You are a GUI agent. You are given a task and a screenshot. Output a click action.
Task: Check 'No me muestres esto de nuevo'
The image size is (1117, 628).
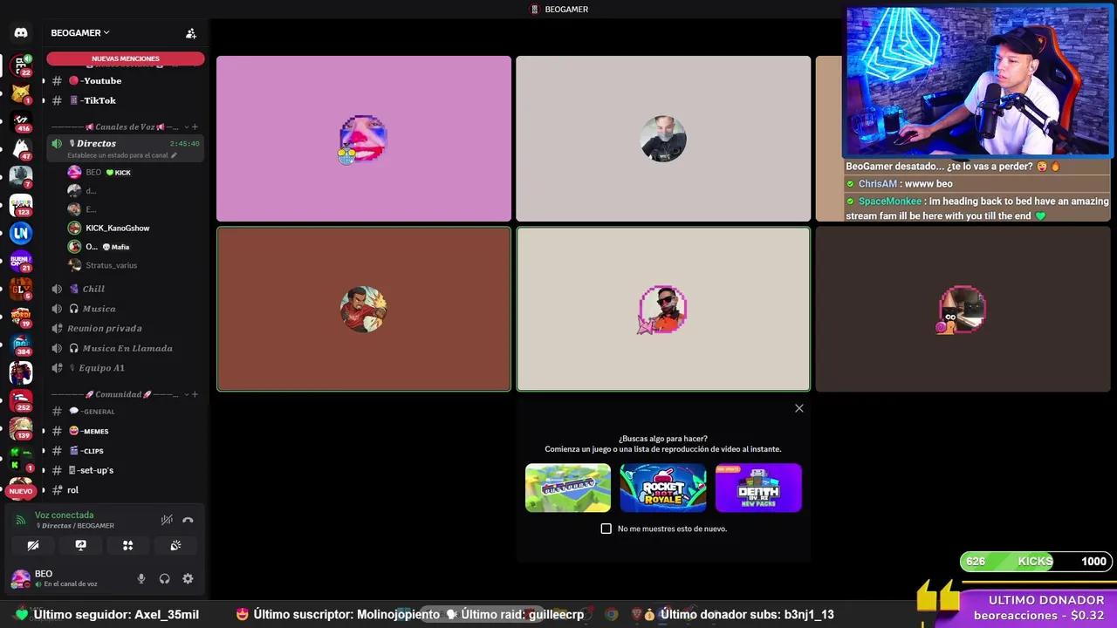(606, 529)
